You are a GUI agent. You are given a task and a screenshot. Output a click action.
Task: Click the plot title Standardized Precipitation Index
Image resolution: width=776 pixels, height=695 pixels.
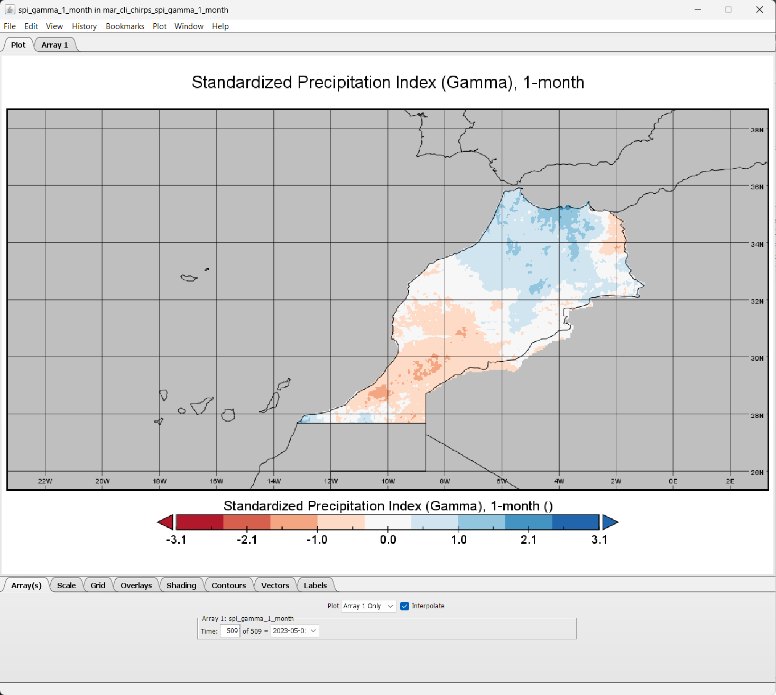click(388, 83)
